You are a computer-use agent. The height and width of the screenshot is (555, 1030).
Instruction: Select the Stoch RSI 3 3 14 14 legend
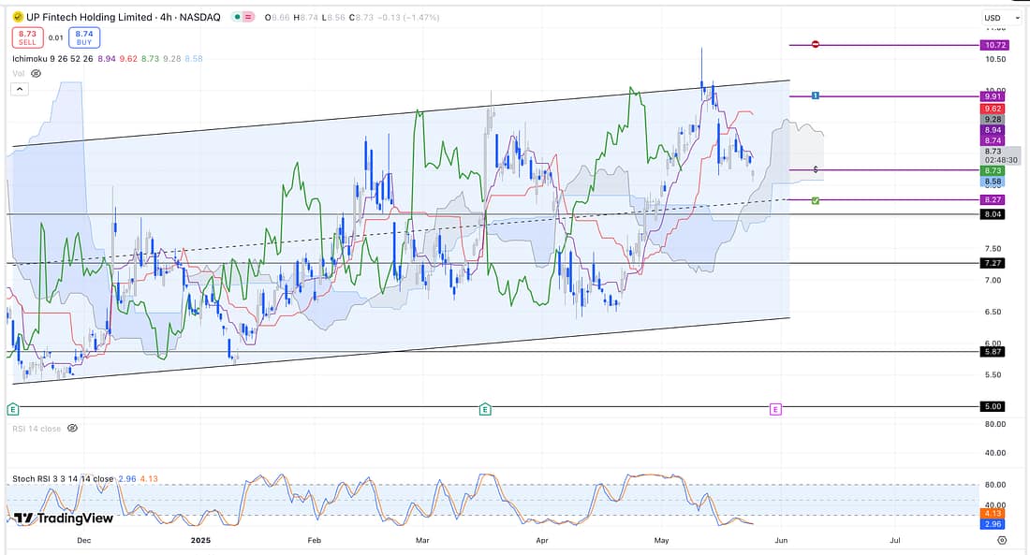tap(63, 478)
